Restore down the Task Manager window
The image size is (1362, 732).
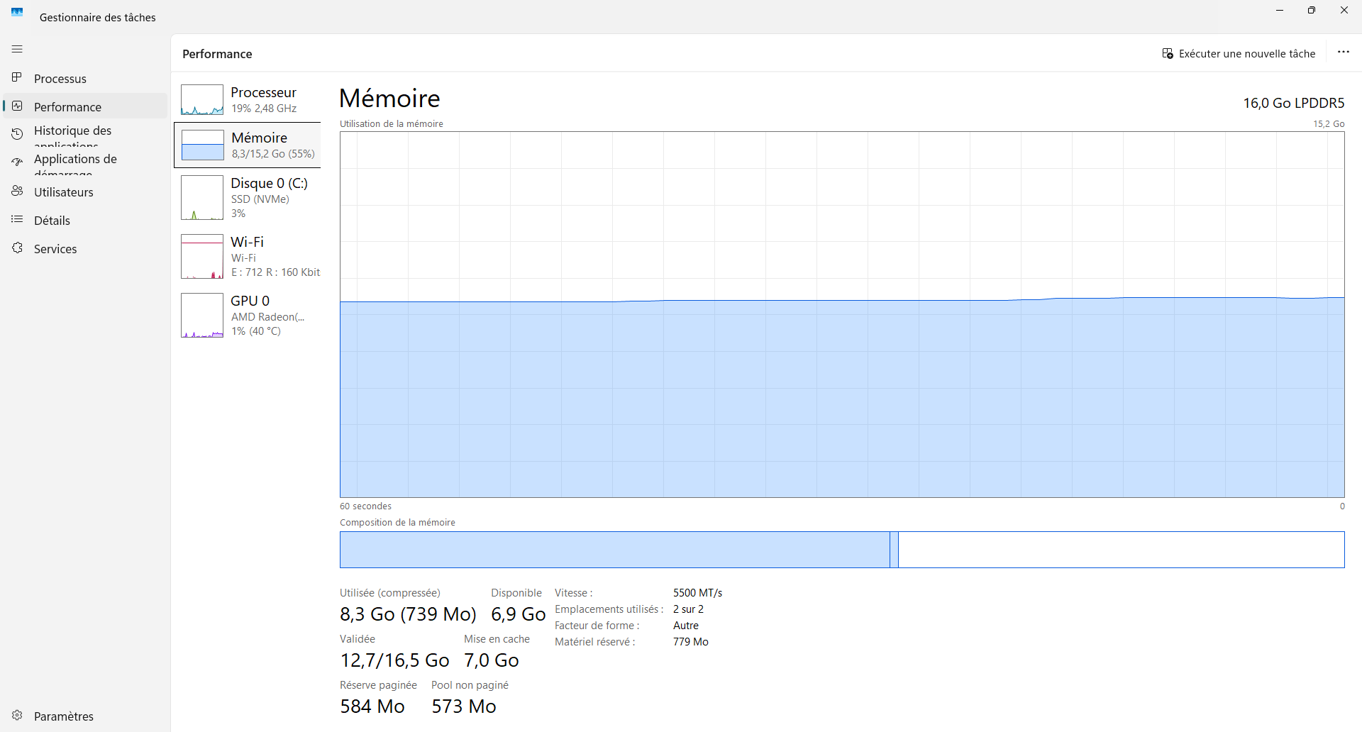click(x=1312, y=11)
